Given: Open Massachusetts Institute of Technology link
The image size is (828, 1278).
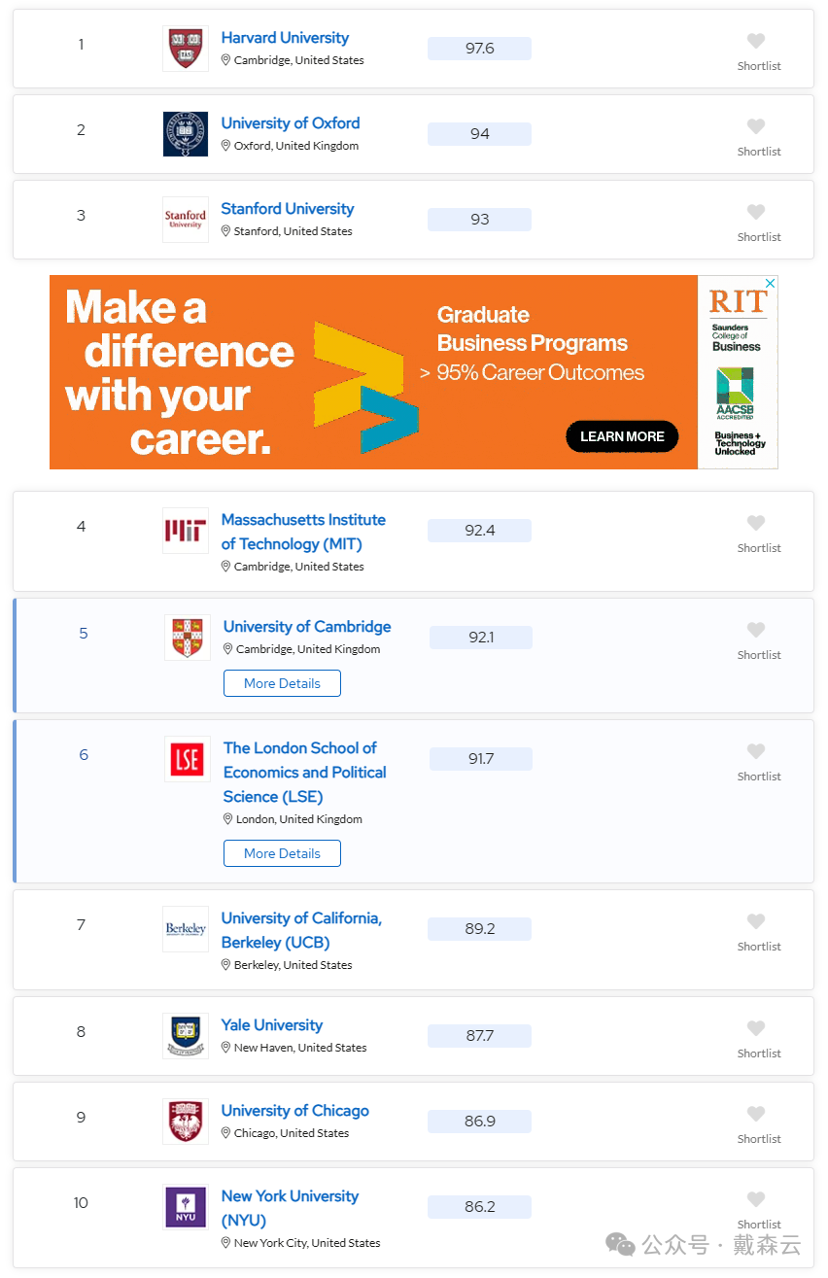Looking at the screenshot, I should tap(303, 532).
